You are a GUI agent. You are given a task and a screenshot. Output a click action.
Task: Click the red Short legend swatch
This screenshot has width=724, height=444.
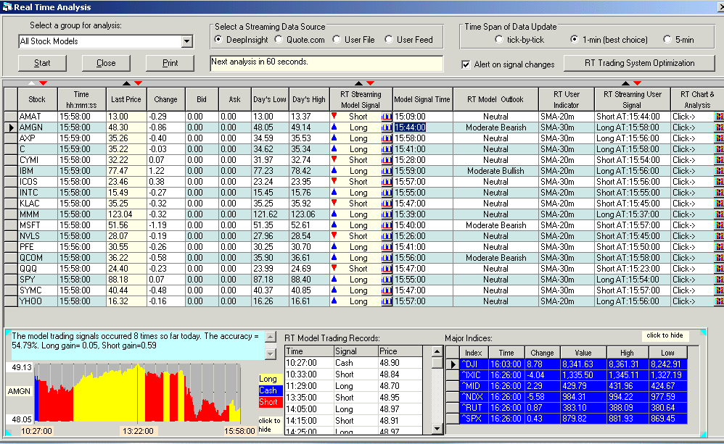click(268, 402)
